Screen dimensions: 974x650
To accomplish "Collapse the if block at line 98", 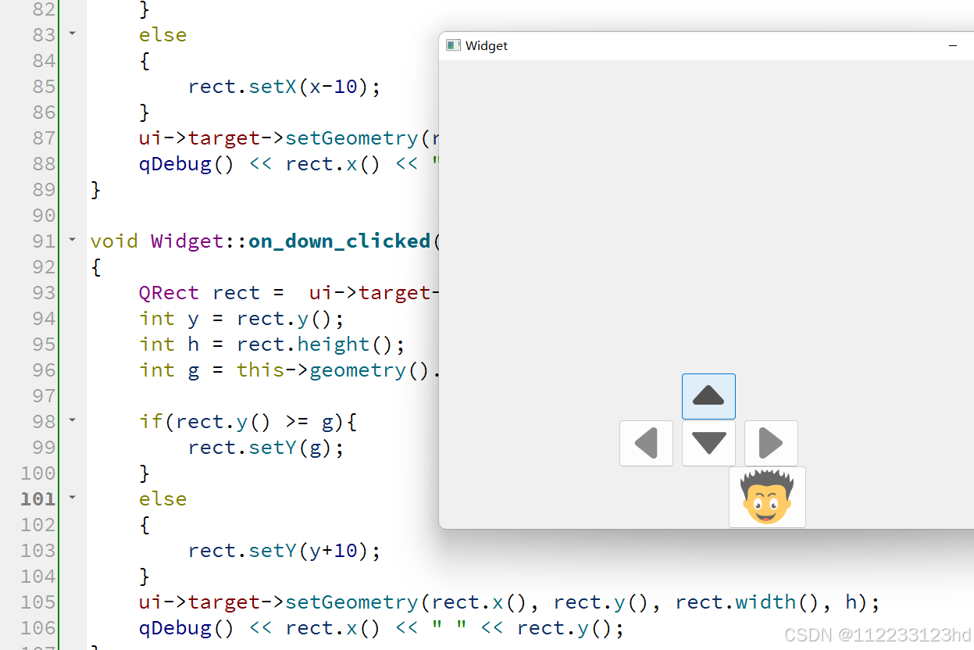I will (x=73, y=420).
